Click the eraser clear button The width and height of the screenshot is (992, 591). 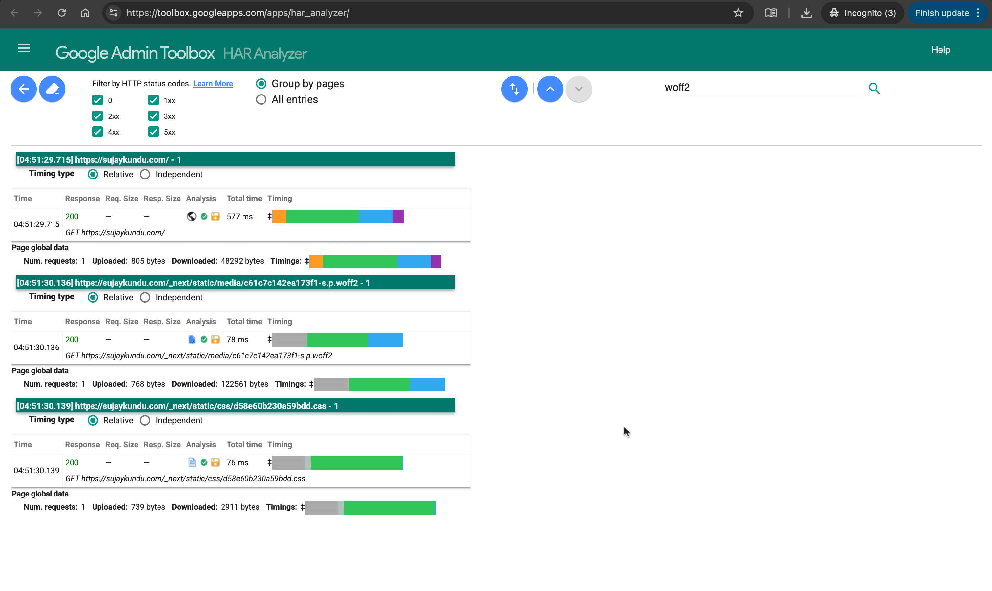[x=52, y=89]
